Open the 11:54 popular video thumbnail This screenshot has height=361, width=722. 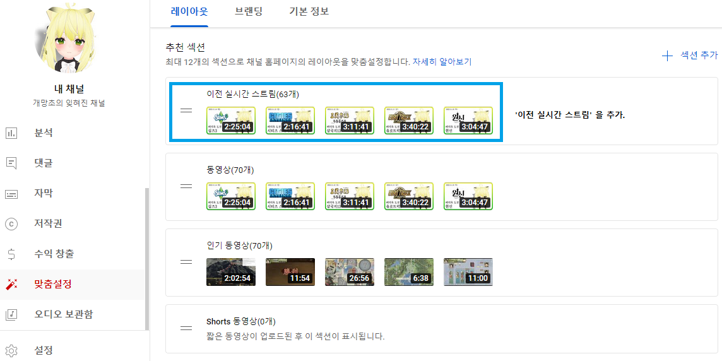(x=290, y=271)
